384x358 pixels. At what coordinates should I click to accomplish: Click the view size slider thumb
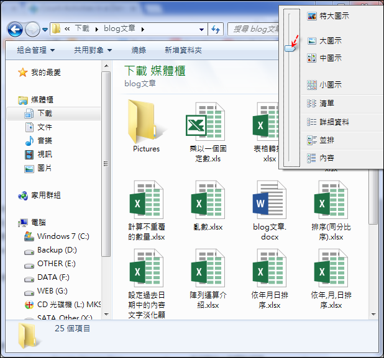coord(290,48)
